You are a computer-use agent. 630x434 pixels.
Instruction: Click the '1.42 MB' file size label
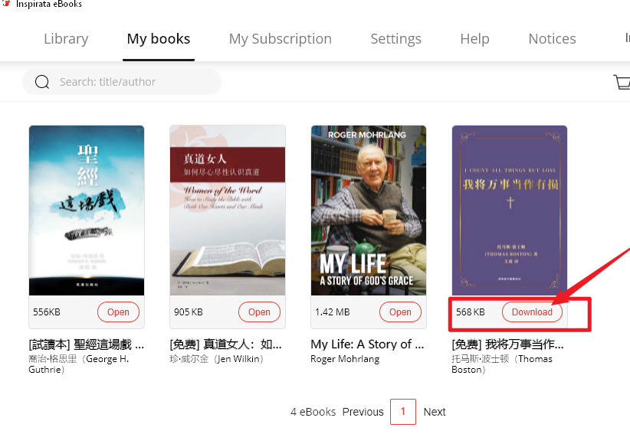click(x=333, y=312)
